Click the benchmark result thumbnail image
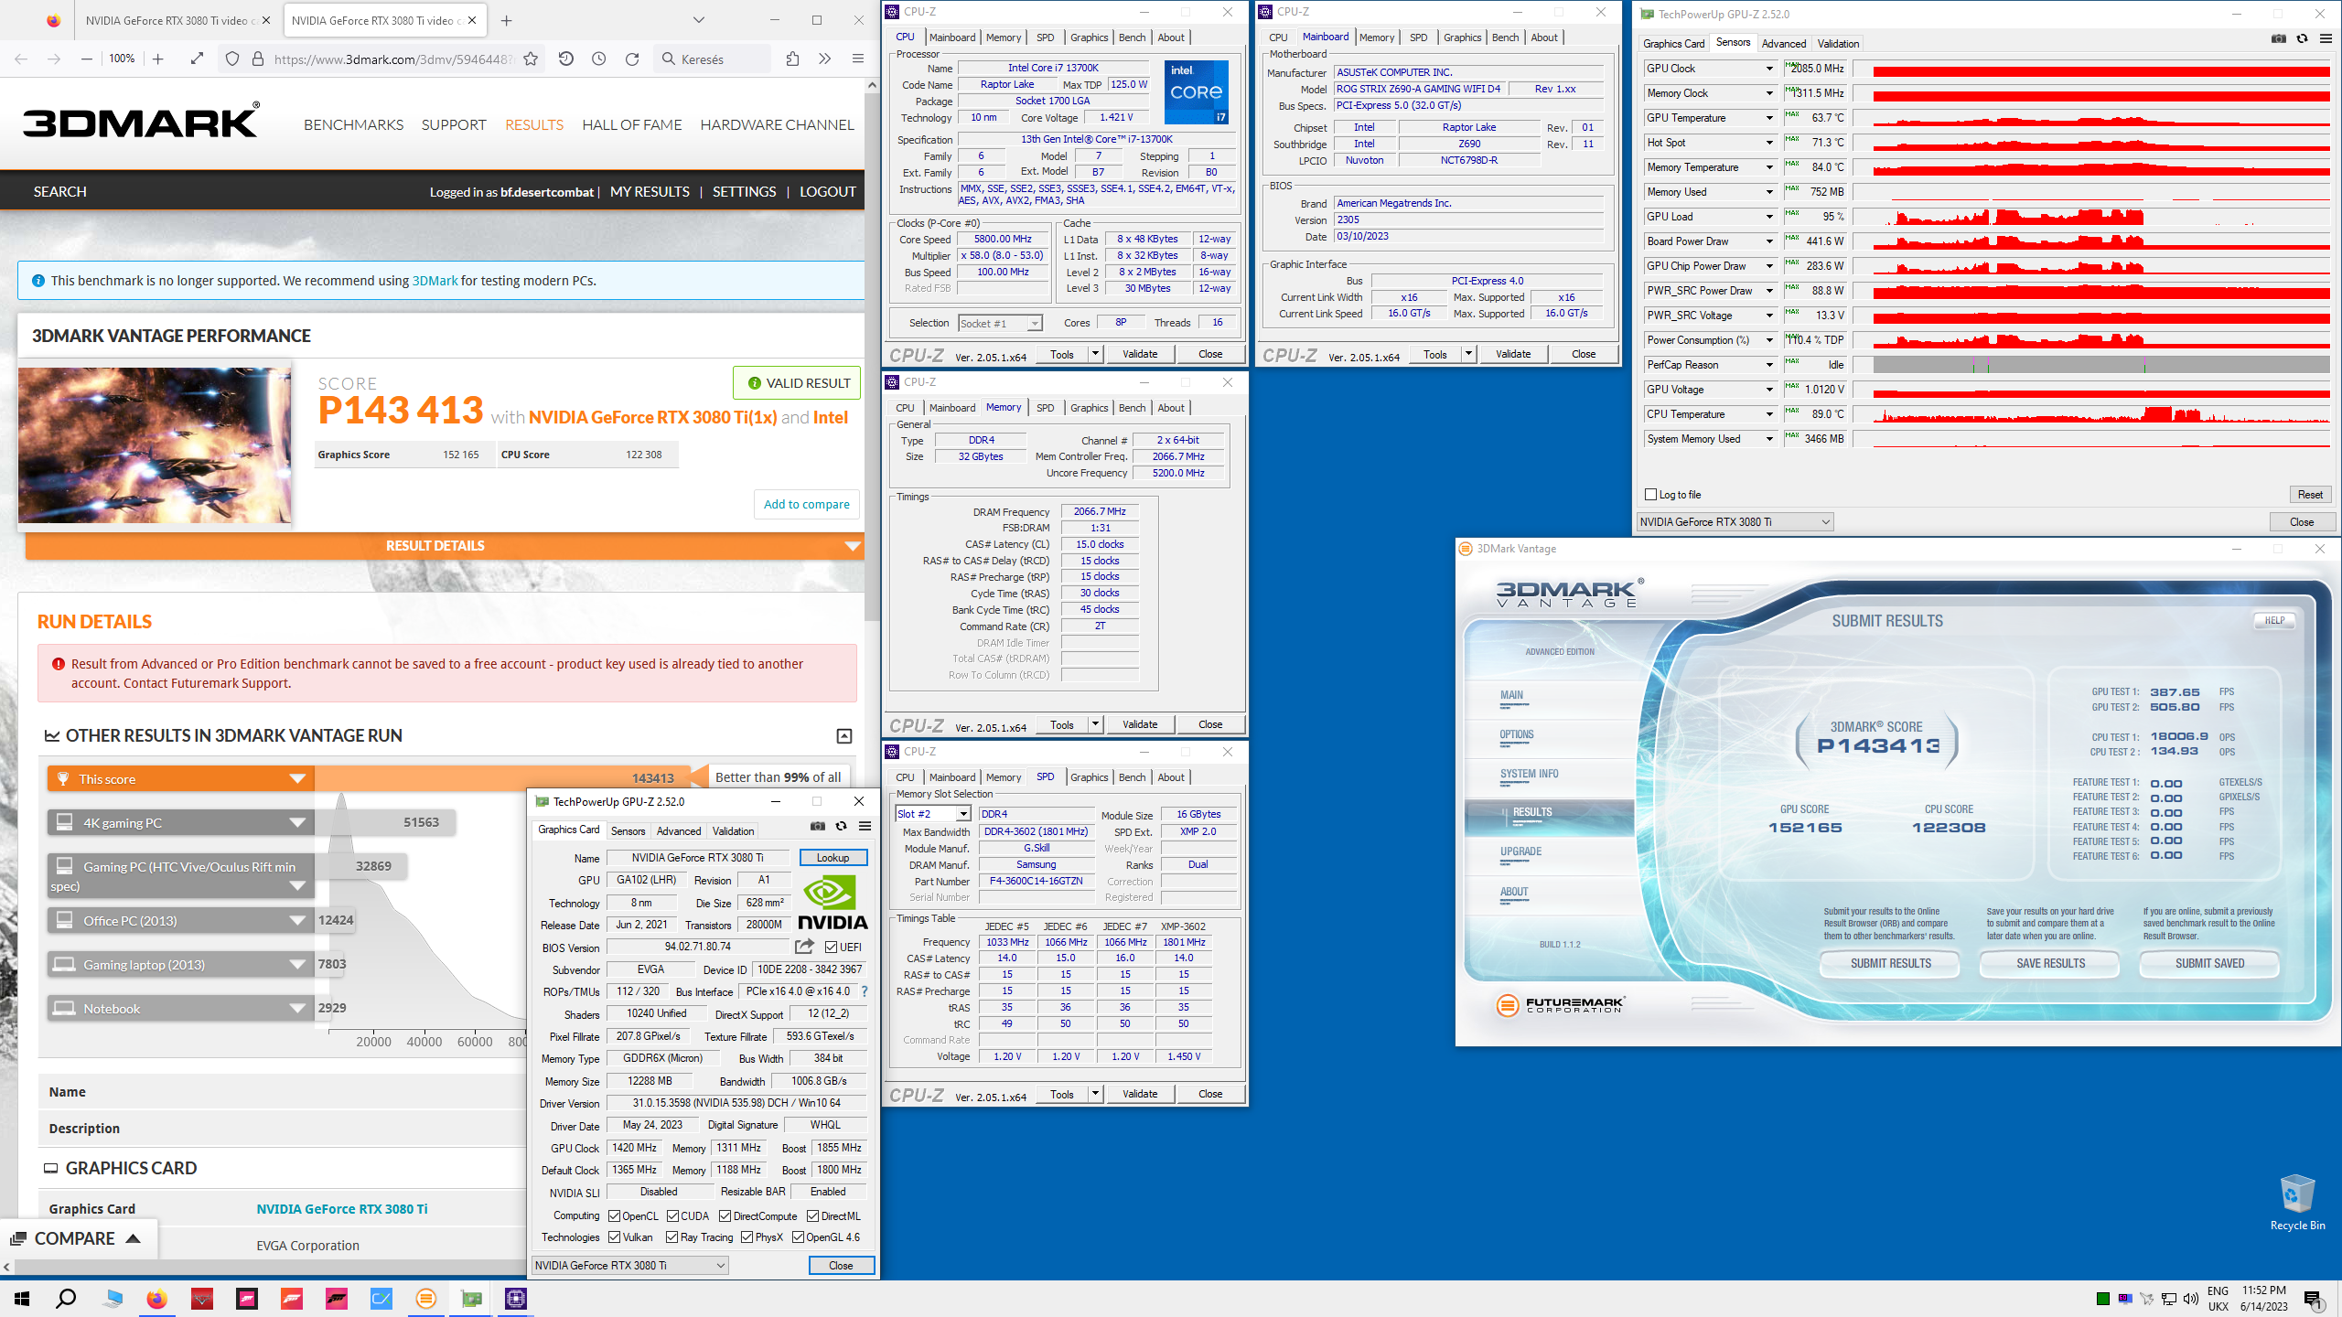 [x=155, y=445]
